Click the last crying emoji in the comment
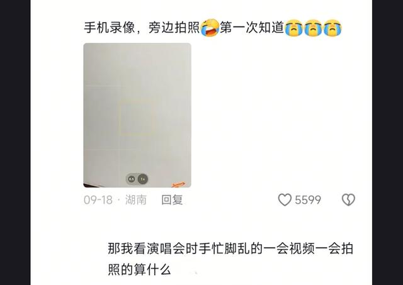 (x=332, y=28)
